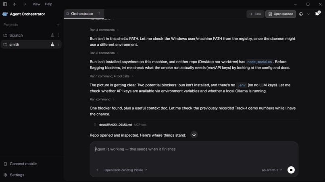Expand the 'Ran command' details above 'One blocker found'
The image size is (325, 182).
[102, 99]
